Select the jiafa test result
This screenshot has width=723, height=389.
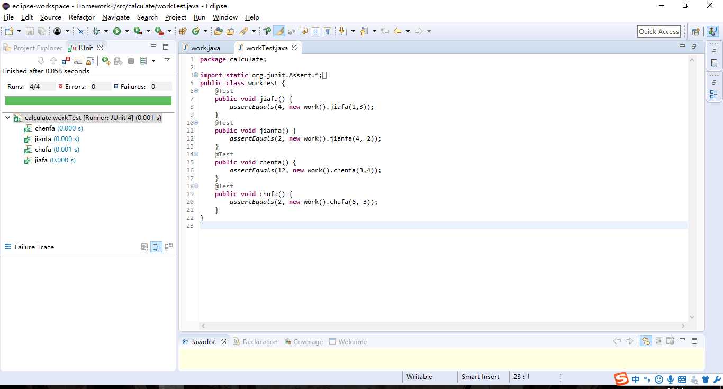[50, 160]
